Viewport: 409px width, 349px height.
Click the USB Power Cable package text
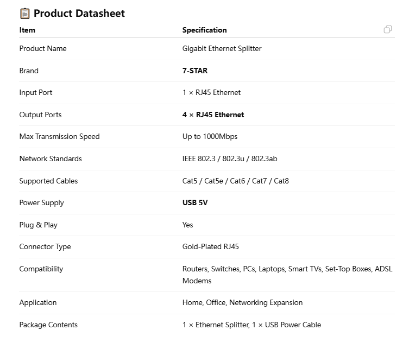293,325
